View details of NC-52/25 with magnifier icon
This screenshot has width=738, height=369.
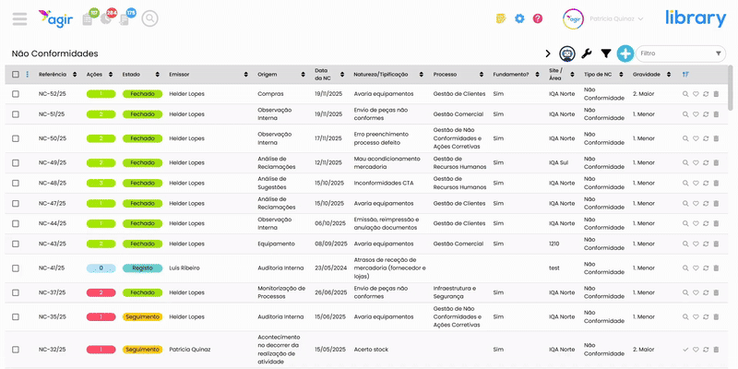(685, 94)
